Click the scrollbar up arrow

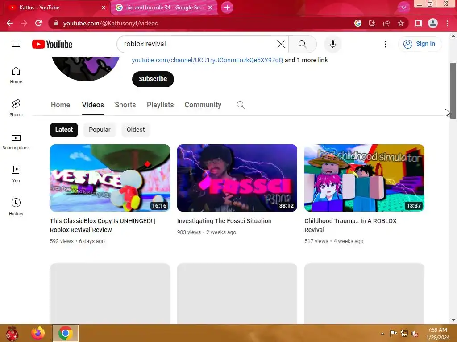click(453, 36)
